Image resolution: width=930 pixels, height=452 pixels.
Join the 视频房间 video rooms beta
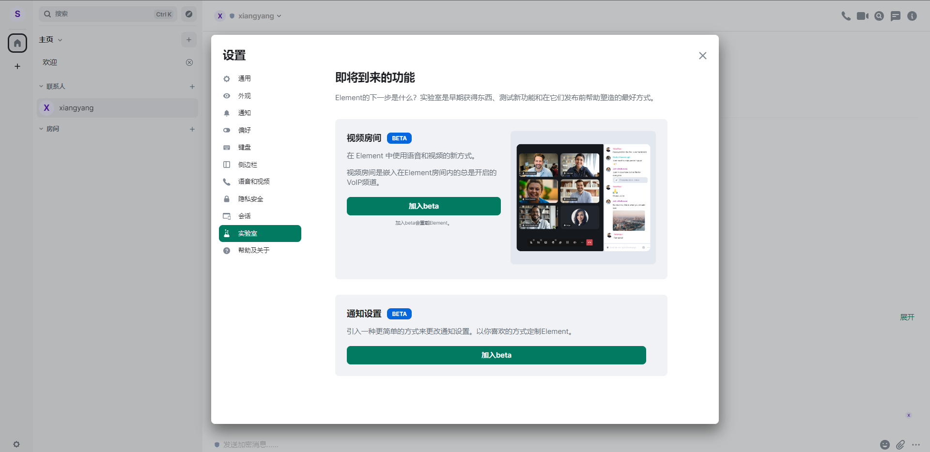coord(424,206)
